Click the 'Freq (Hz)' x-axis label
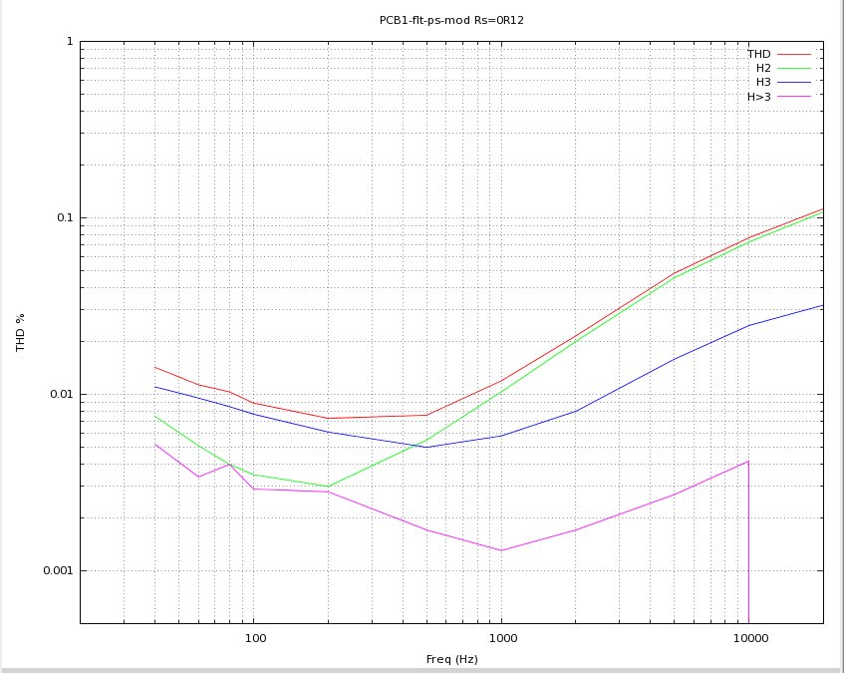 tap(451, 659)
